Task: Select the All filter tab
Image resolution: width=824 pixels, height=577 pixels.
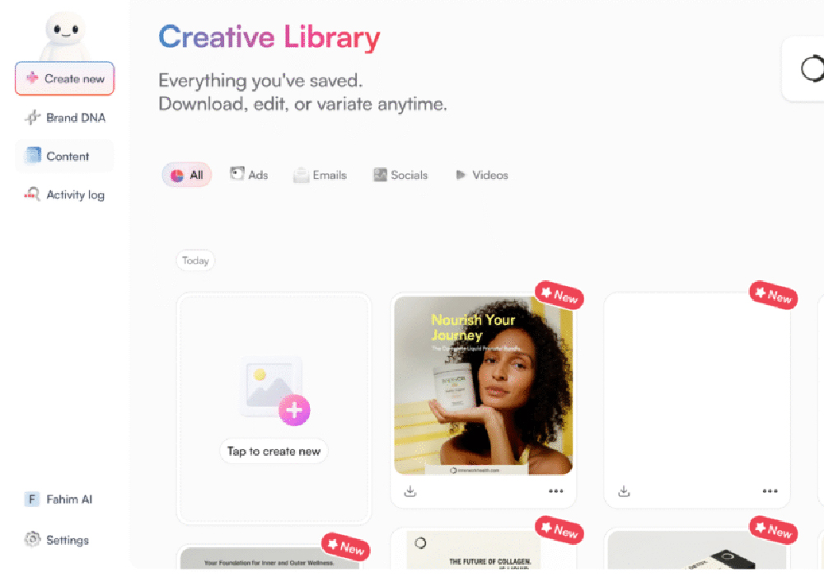Action: coord(186,175)
